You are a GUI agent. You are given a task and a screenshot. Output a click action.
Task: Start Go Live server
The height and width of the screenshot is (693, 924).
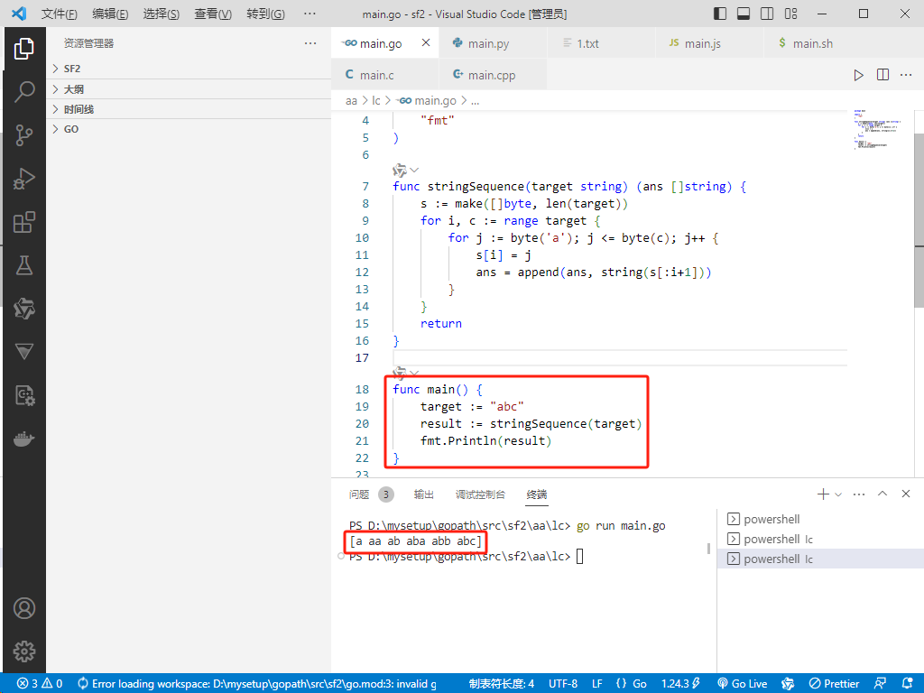tap(743, 684)
